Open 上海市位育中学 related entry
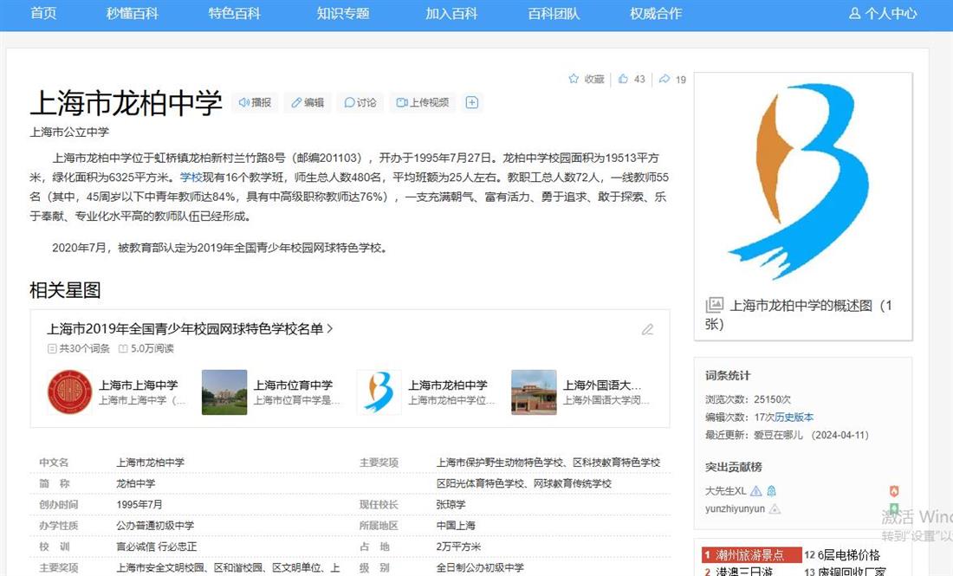This screenshot has height=576, width=953. click(x=293, y=385)
